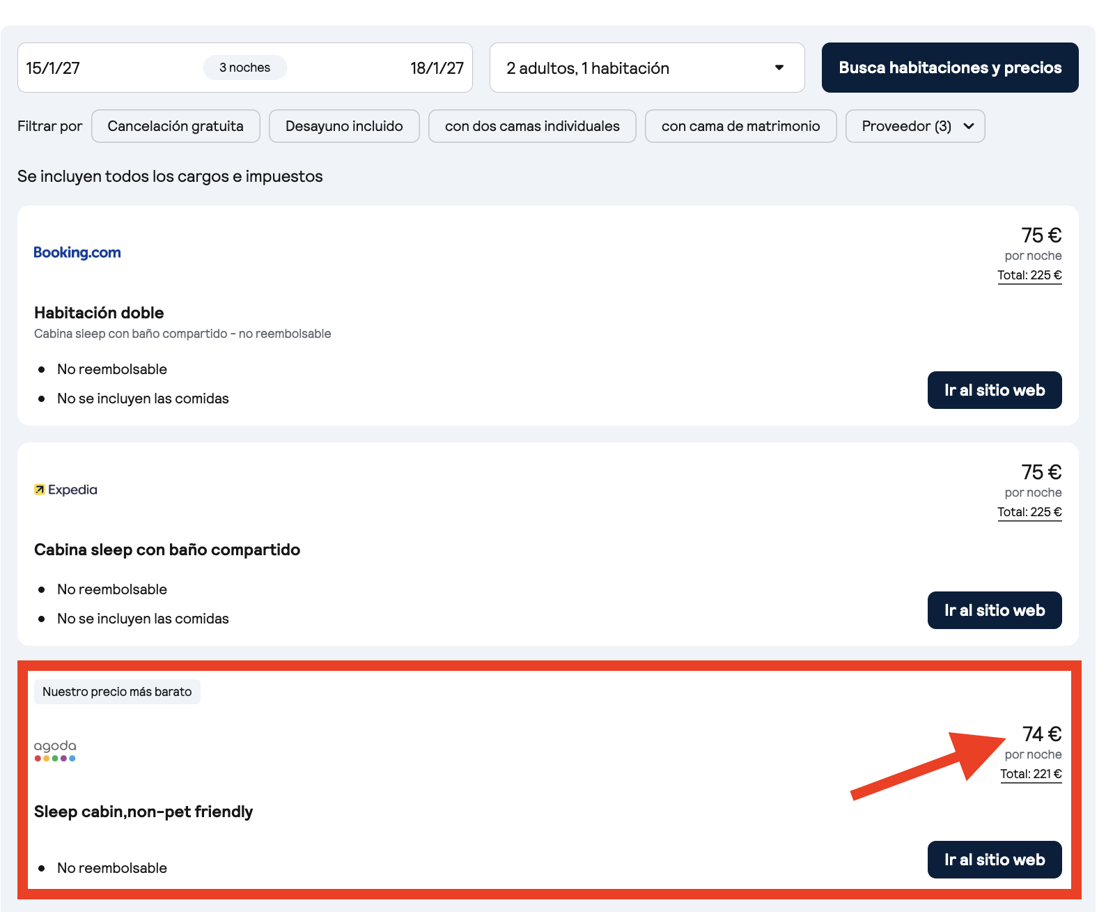Click the Filtrar por label

(x=49, y=126)
